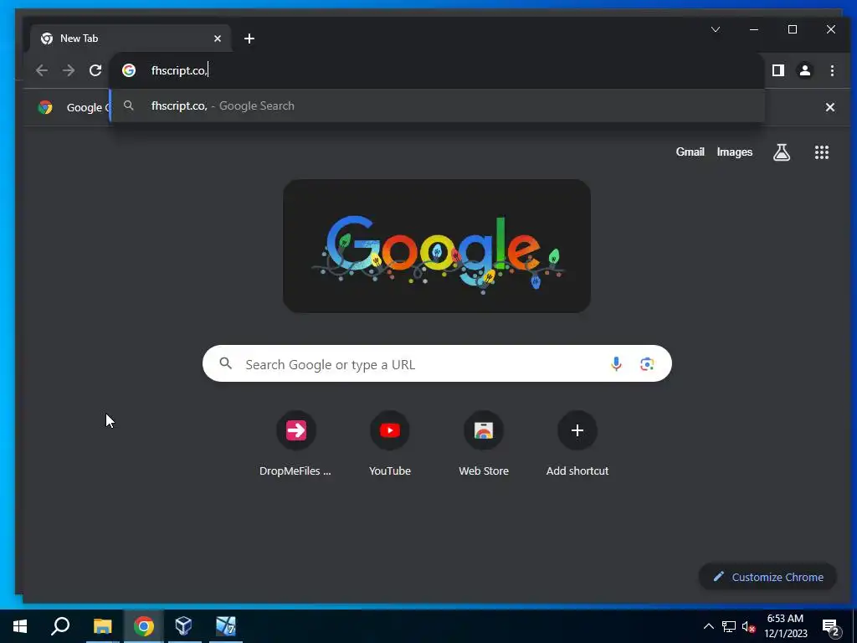Open the notification center icon

click(x=831, y=627)
